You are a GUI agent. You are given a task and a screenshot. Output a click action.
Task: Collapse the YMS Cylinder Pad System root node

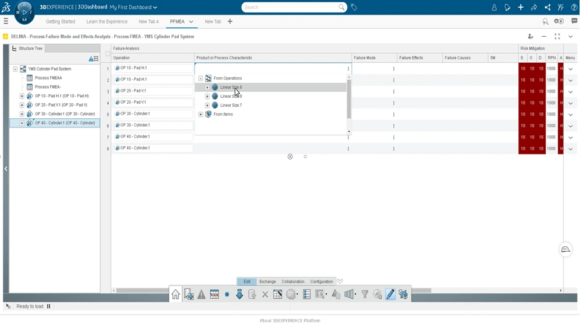15,69
